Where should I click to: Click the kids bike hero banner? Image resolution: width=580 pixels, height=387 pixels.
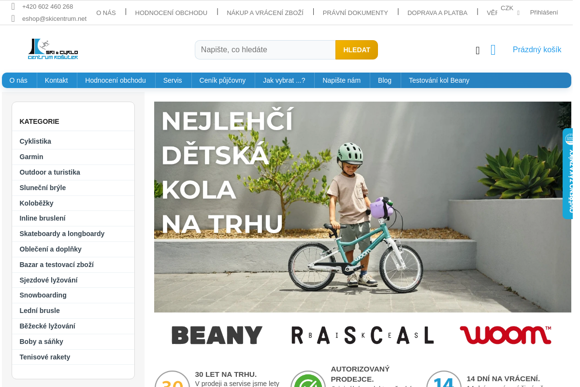(x=362, y=207)
